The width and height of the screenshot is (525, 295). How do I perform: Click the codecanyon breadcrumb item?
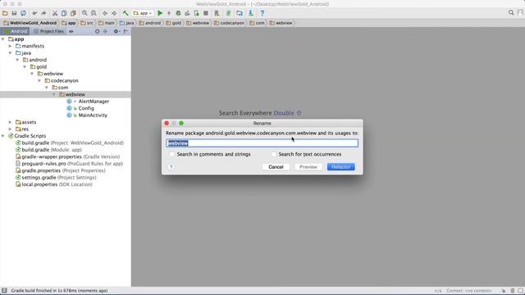pos(230,23)
